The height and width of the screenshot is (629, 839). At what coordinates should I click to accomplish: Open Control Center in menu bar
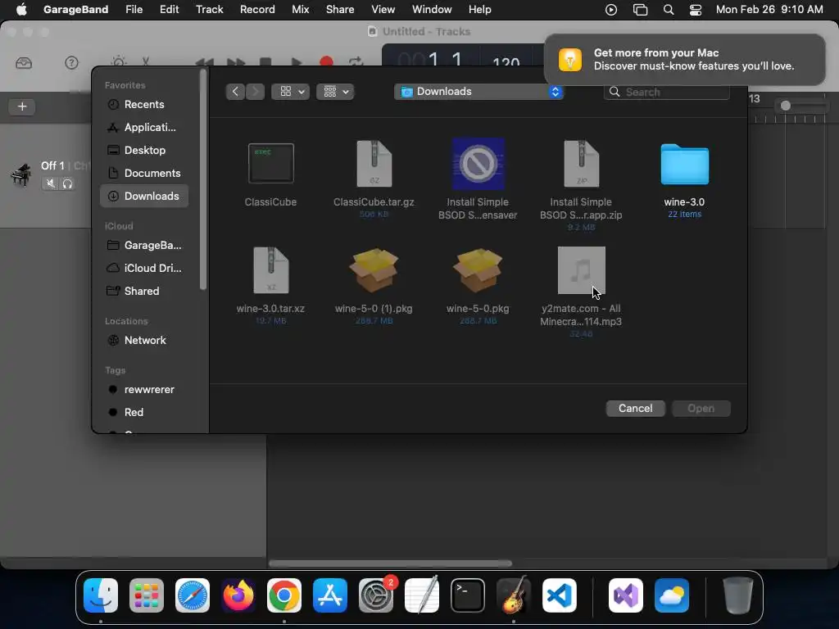point(695,10)
